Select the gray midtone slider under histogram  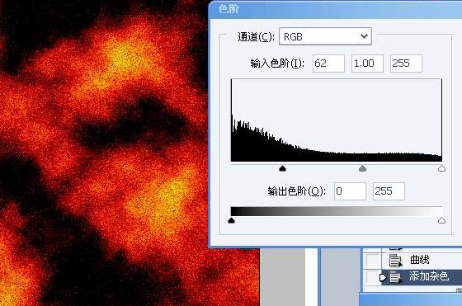(362, 168)
